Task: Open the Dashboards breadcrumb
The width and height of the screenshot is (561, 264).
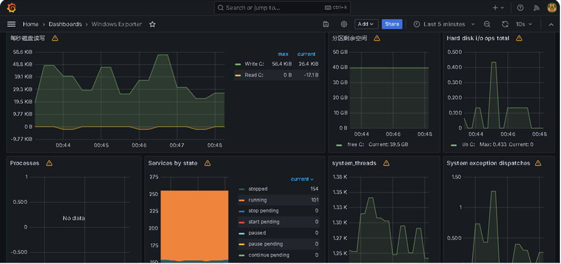Action: pos(65,25)
